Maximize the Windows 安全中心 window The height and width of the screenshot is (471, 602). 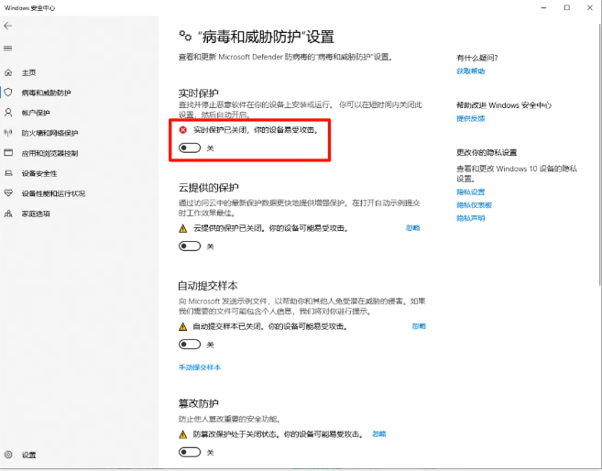coord(566,7)
